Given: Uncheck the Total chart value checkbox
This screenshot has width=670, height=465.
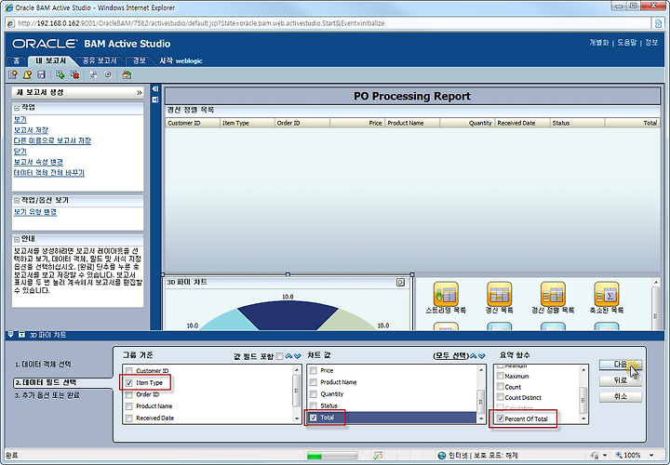Looking at the screenshot, I should (314, 418).
